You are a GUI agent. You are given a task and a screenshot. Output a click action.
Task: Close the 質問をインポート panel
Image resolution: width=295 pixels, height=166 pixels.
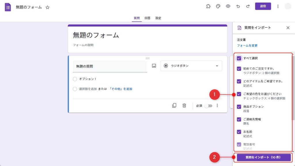click(x=288, y=28)
